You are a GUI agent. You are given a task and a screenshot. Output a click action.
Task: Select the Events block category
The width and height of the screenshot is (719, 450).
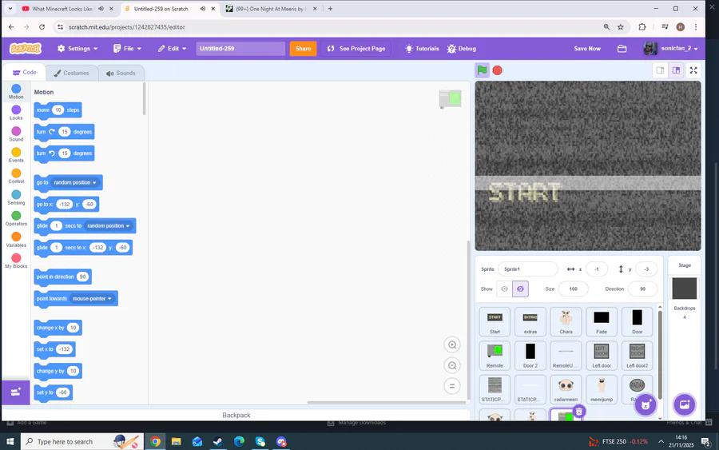(16, 155)
